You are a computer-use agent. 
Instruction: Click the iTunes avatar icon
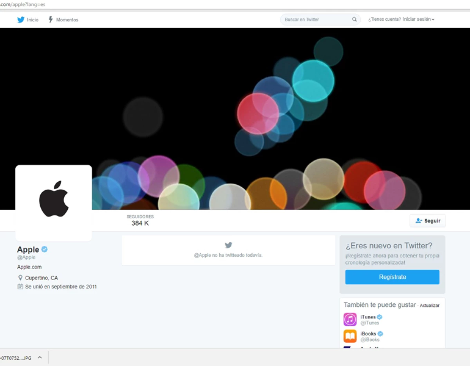(x=350, y=319)
